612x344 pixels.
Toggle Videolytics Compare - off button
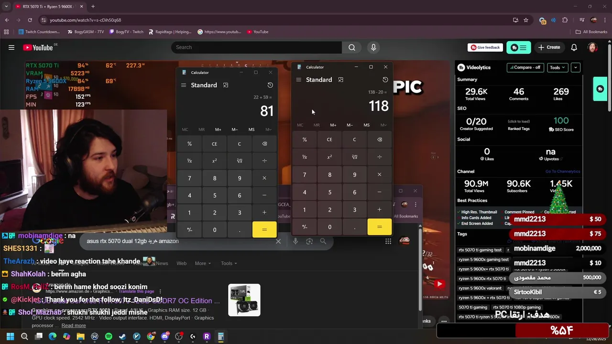click(x=525, y=67)
